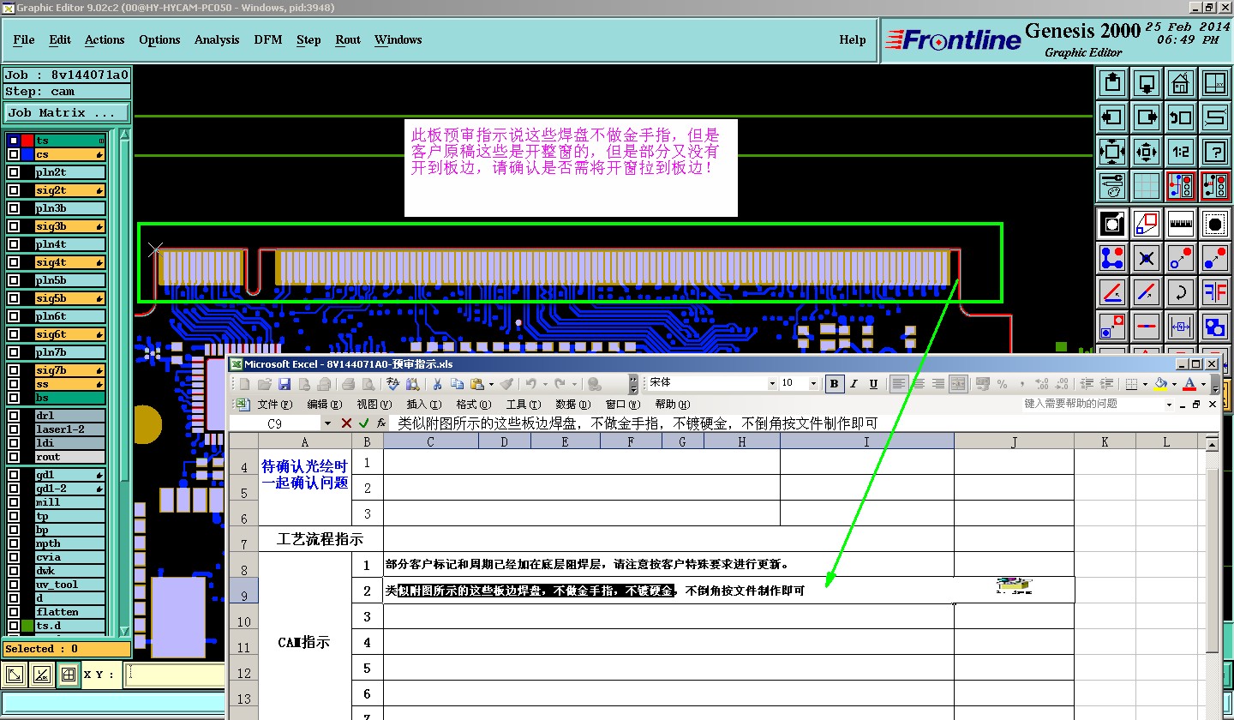Viewport: 1234px width, 720px height.
Task: Click the blue color swatch beside cs
Action: 27,154
